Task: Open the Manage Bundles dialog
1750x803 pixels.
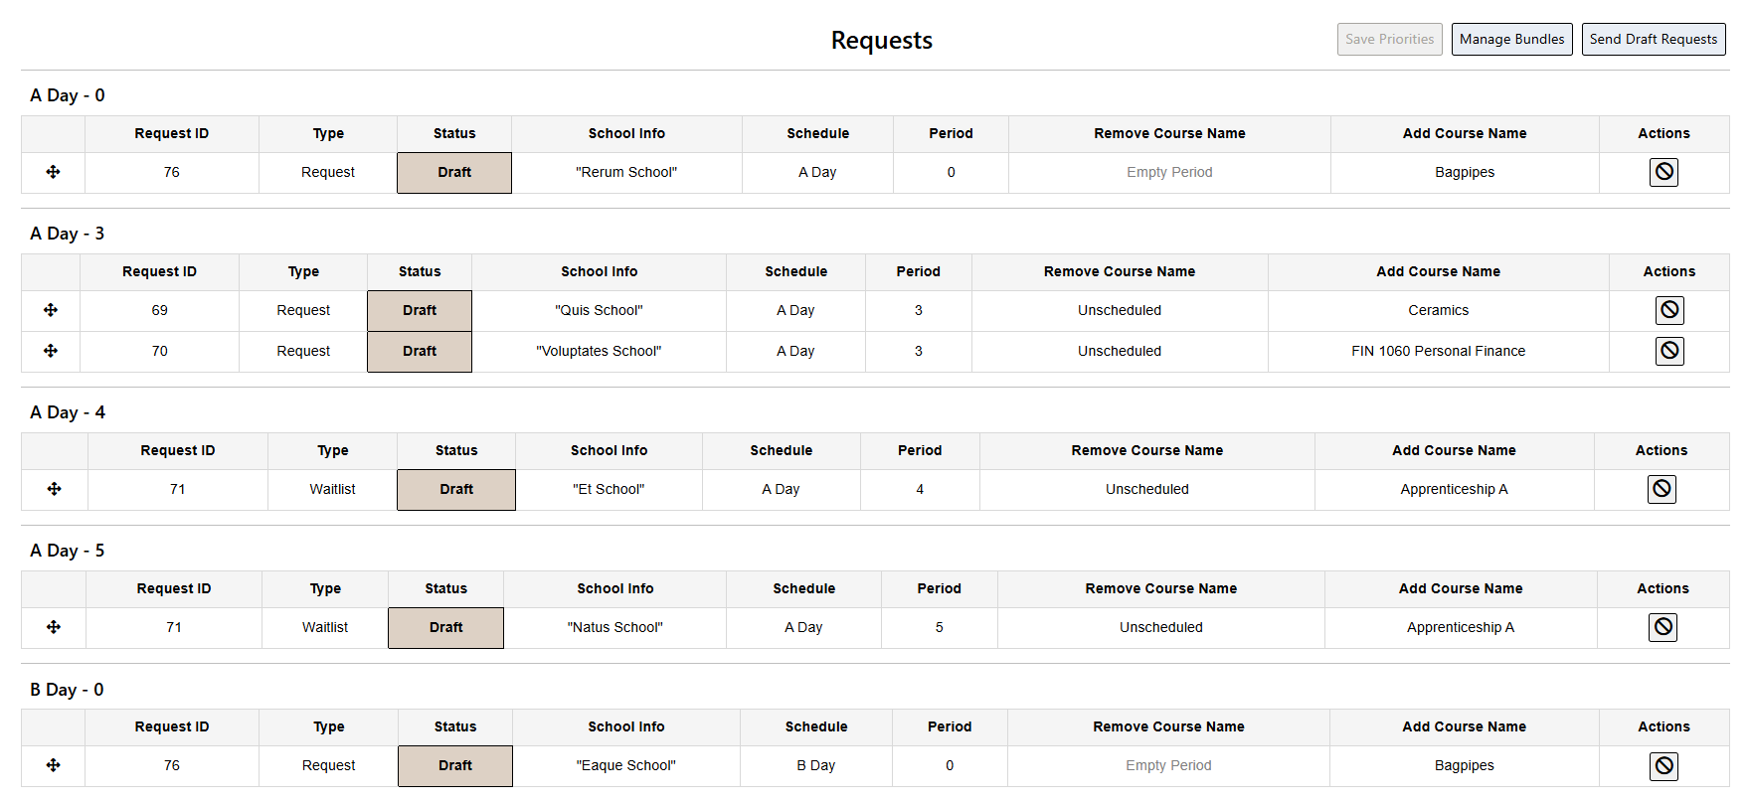Action: coord(1511,40)
